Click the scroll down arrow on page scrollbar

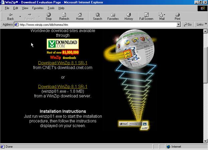205,141
